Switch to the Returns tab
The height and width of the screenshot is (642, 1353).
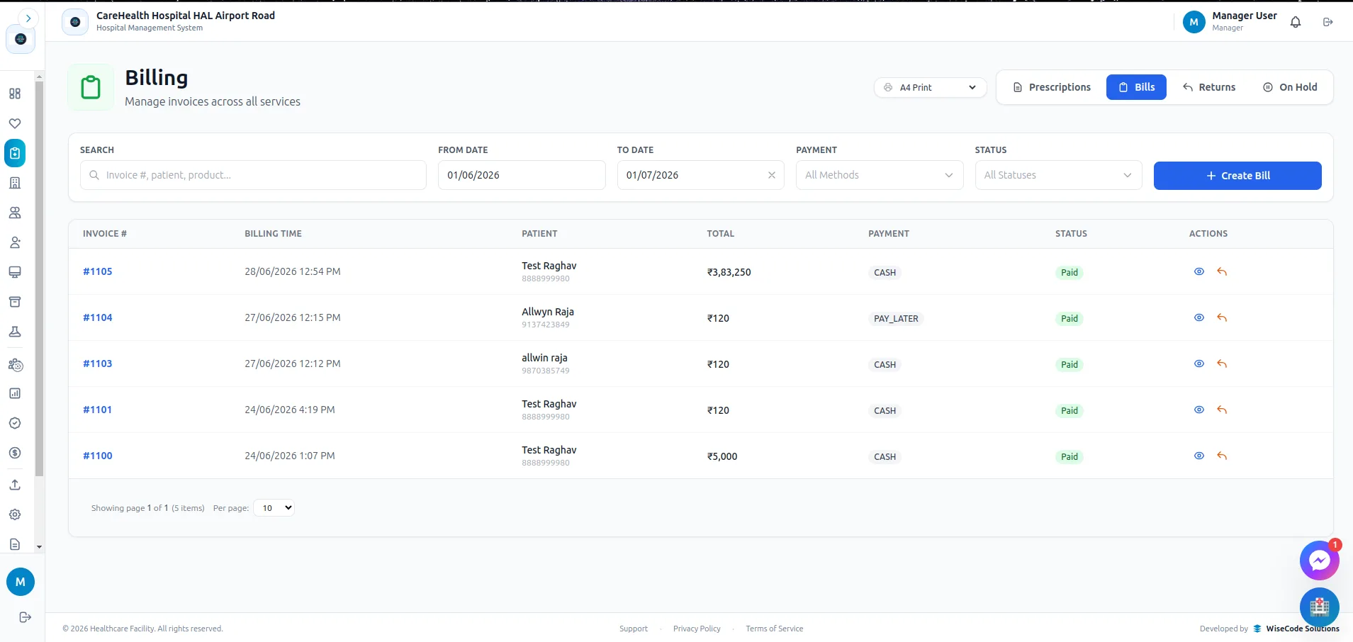pyautogui.click(x=1209, y=87)
